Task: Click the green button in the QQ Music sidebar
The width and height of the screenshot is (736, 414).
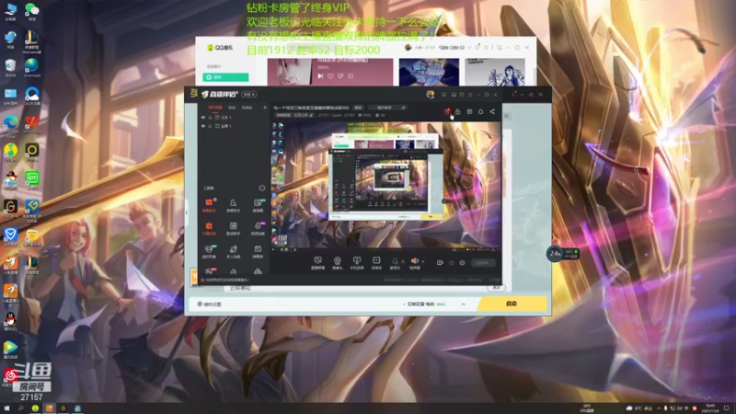Action: [x=225, y=77]
